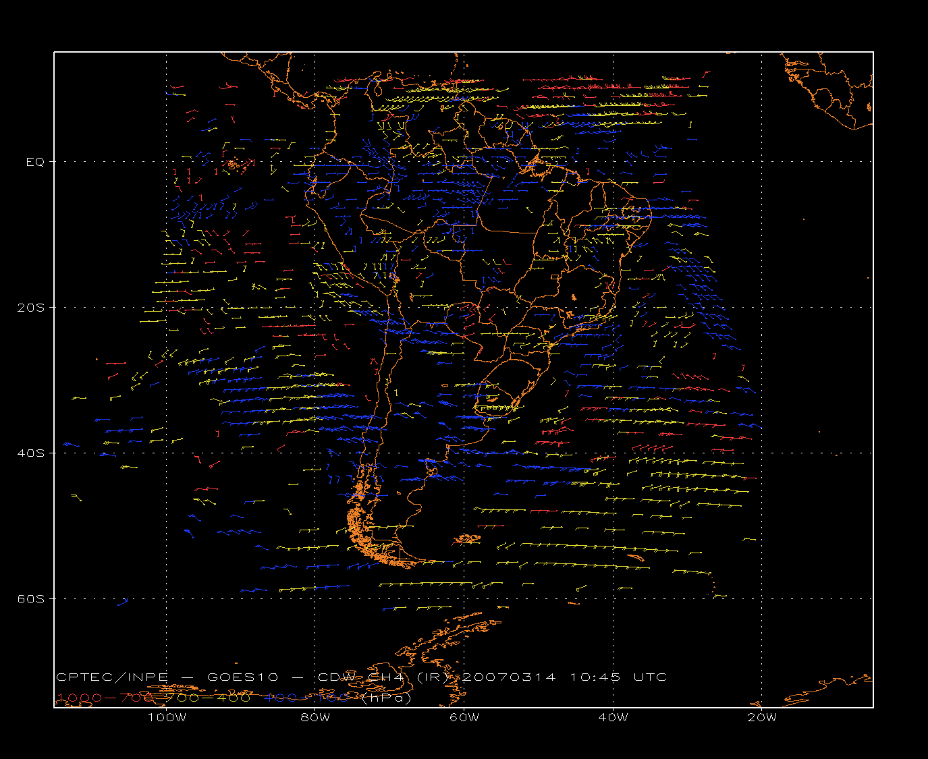The width and height of the screenshot is (928, 759).
Task: Click the 60W longitude label
Action: point(464,717)
